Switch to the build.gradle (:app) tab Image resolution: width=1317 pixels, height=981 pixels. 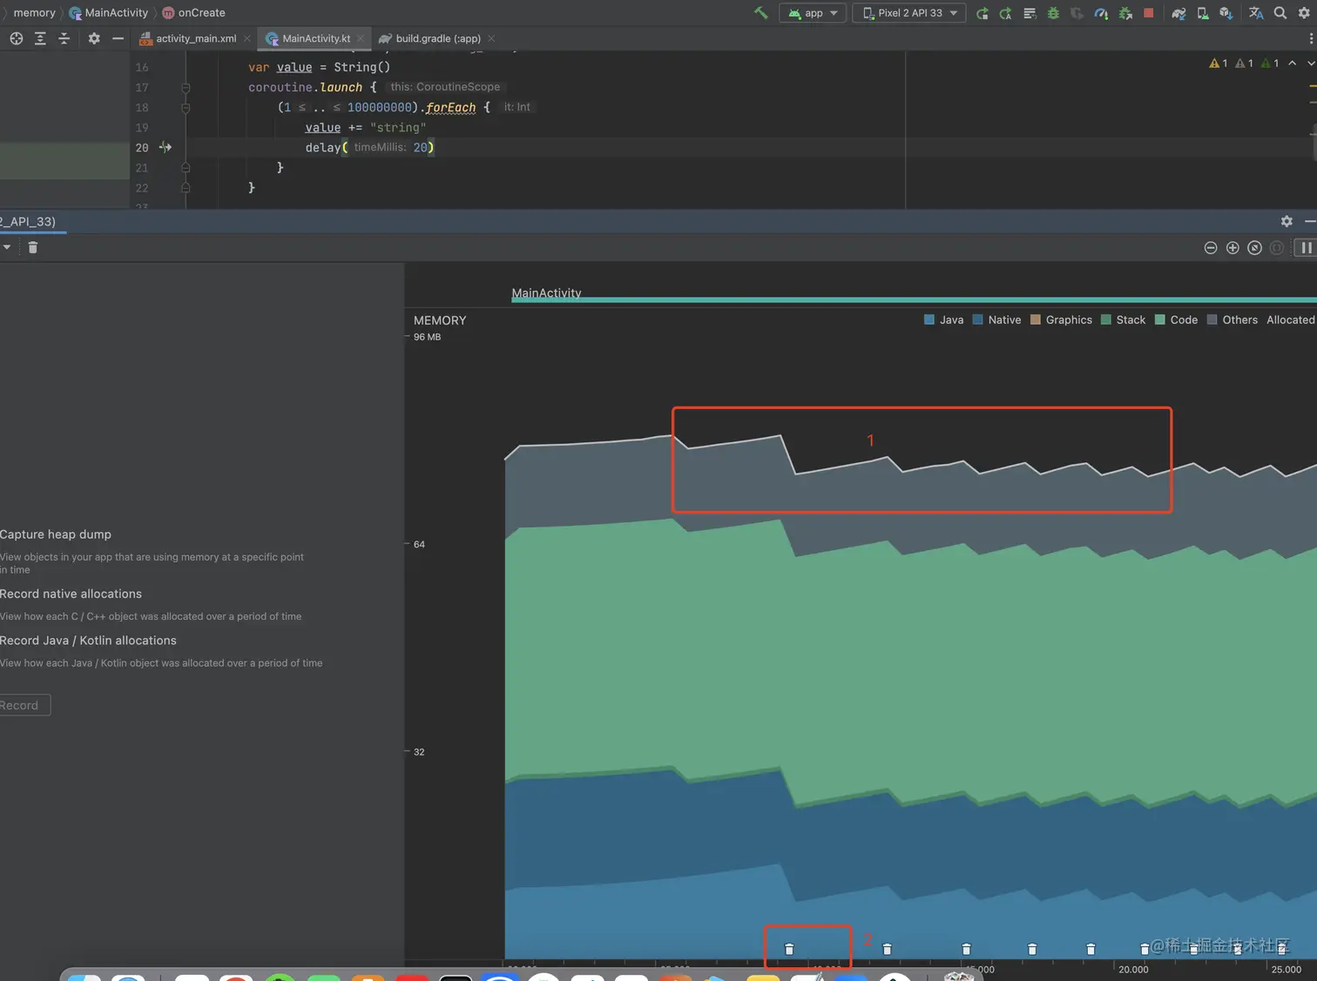coord(437,38)
